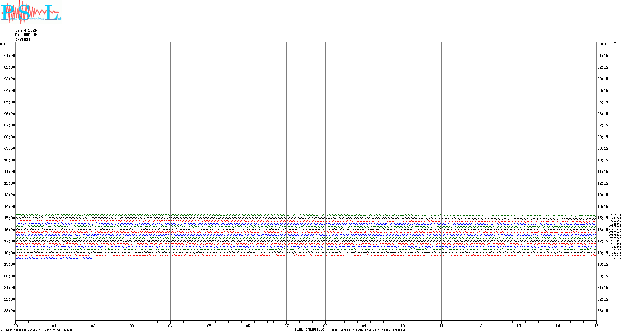This screenshot has height=334, width=621.
Task: Click the TIME (MINUTES) axis label
Action: tap(310, 330)
